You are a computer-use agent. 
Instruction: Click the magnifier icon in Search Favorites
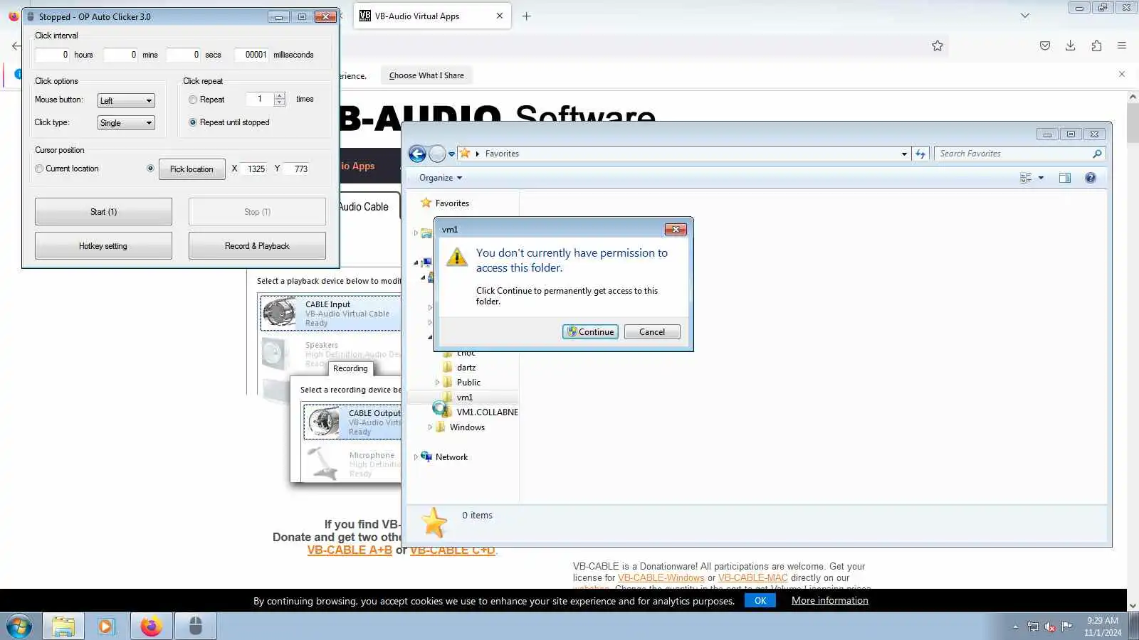click(x=1097, y=154)
